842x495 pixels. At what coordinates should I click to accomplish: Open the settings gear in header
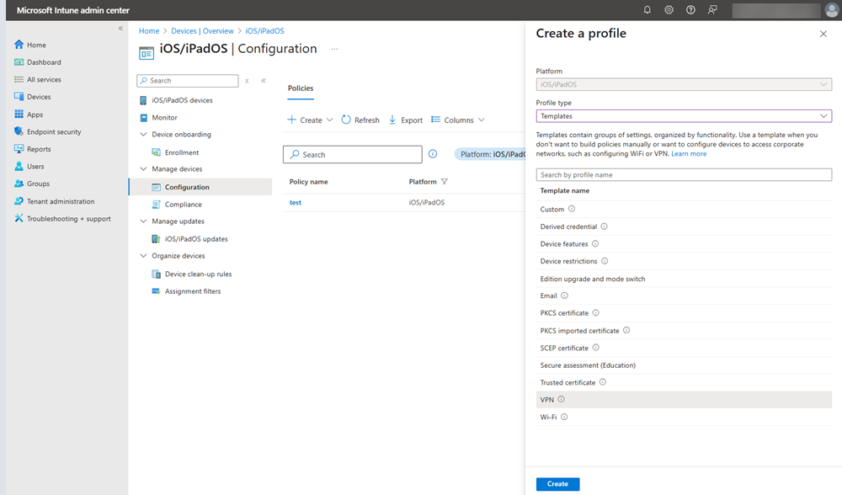(x=669, y=10)
